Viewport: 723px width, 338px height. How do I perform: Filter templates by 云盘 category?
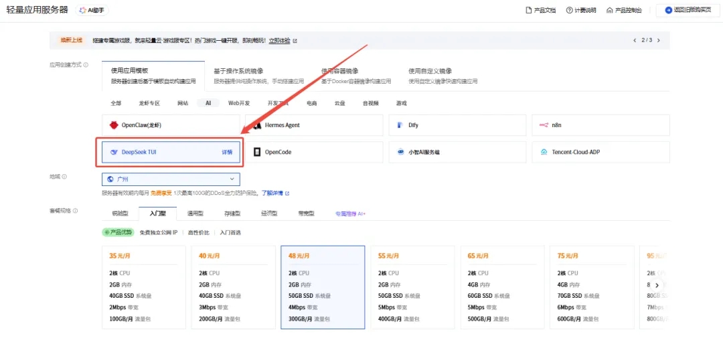coord(340,103)
